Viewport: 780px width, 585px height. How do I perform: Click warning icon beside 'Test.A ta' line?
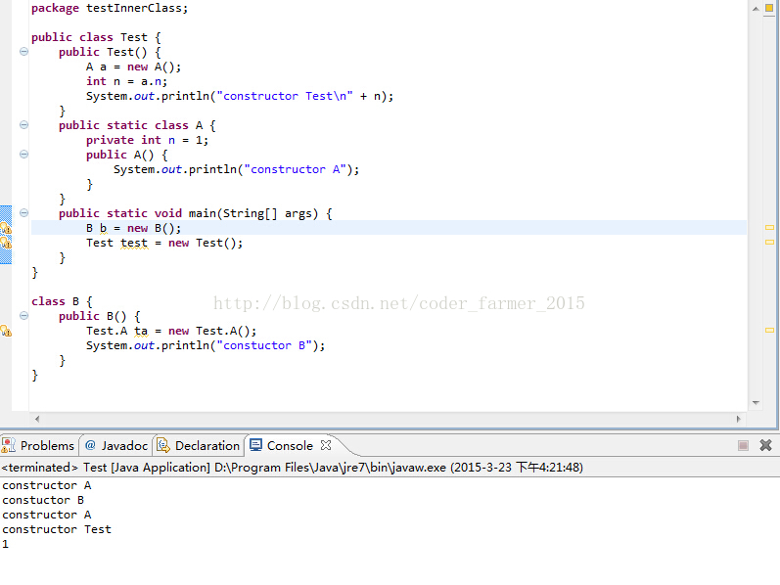coord(6,331)
